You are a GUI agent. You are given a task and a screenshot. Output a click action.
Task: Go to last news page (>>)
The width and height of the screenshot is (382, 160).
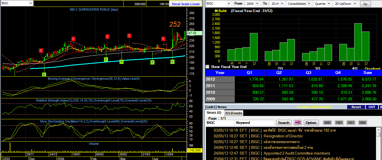pyautogui.click(x=363, y=122)
